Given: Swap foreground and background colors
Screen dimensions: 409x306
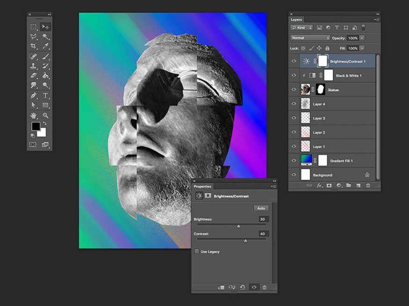Looking at the screenshot, I should 45,123.
